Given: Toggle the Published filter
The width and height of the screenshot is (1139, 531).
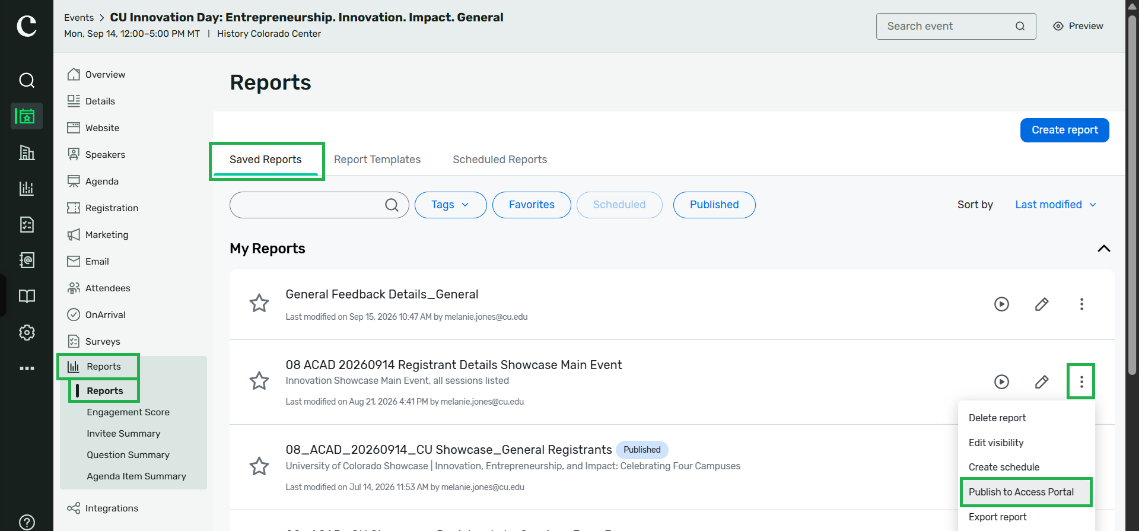Looking at the screenshot, I should tap(714, 205).
